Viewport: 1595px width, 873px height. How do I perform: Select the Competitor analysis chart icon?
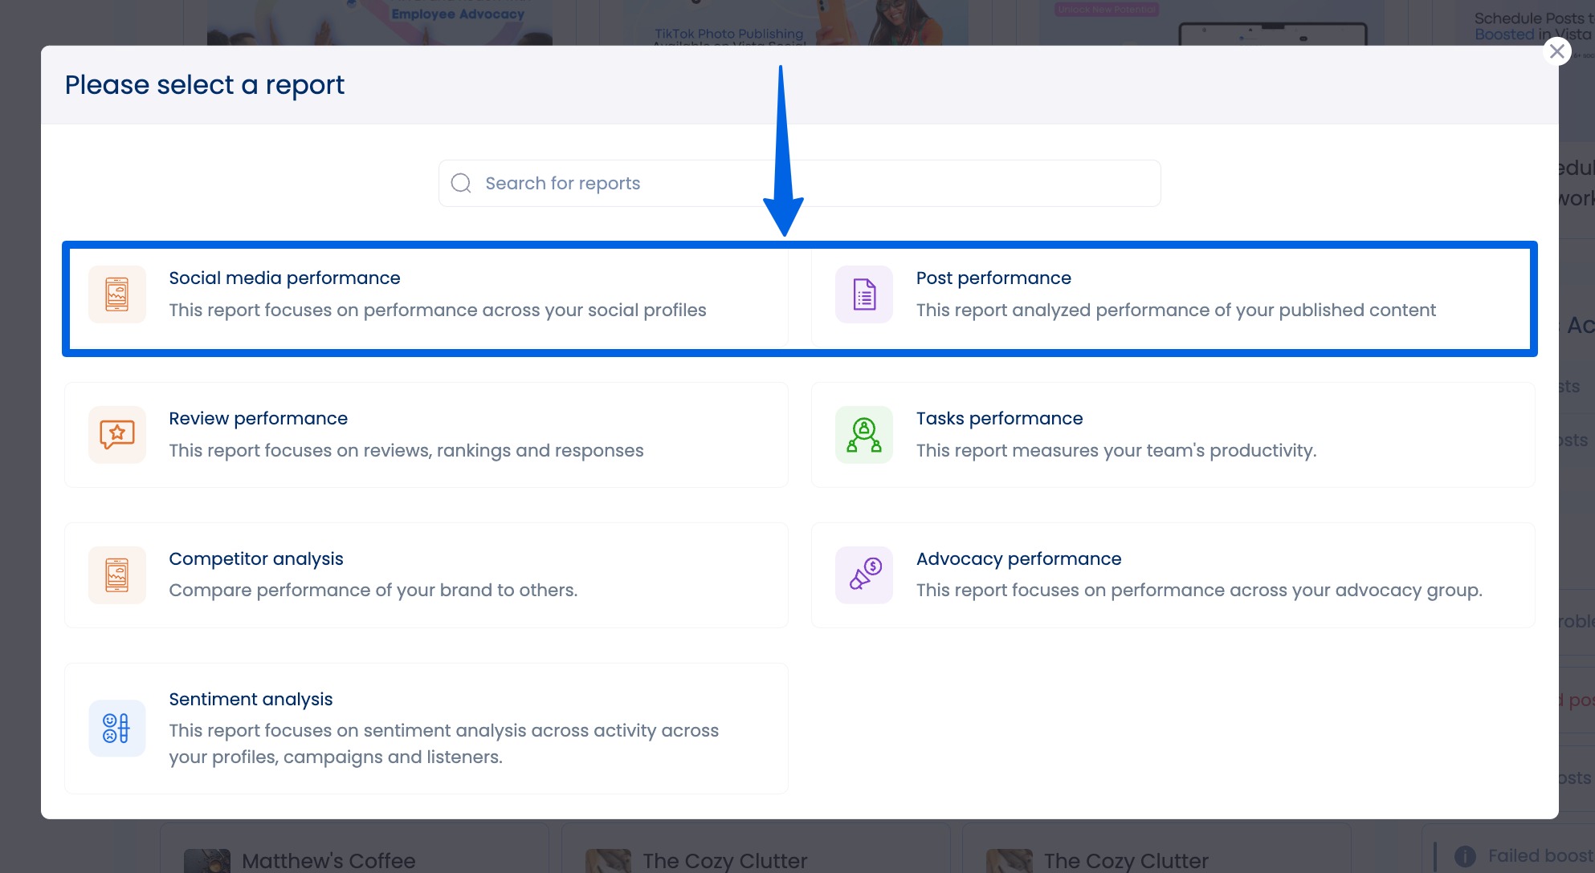[116, 575]
